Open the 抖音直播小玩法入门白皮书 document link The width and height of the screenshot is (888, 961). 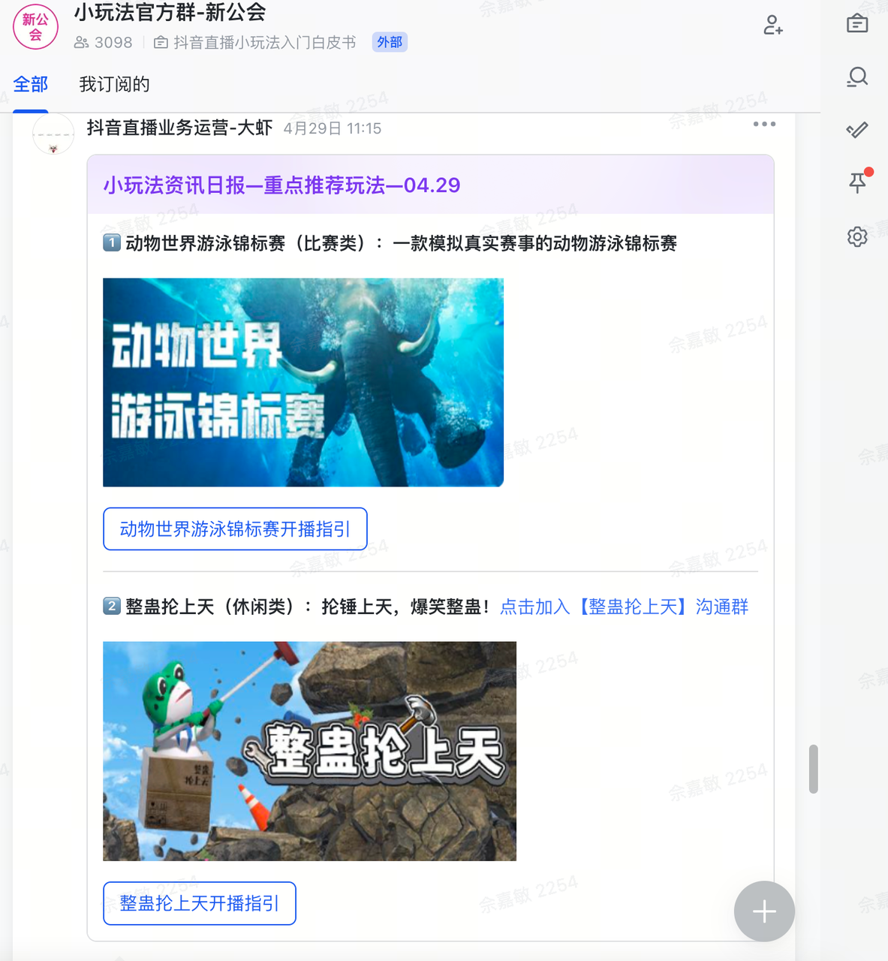pyautogui.click(x=255, y=43)
